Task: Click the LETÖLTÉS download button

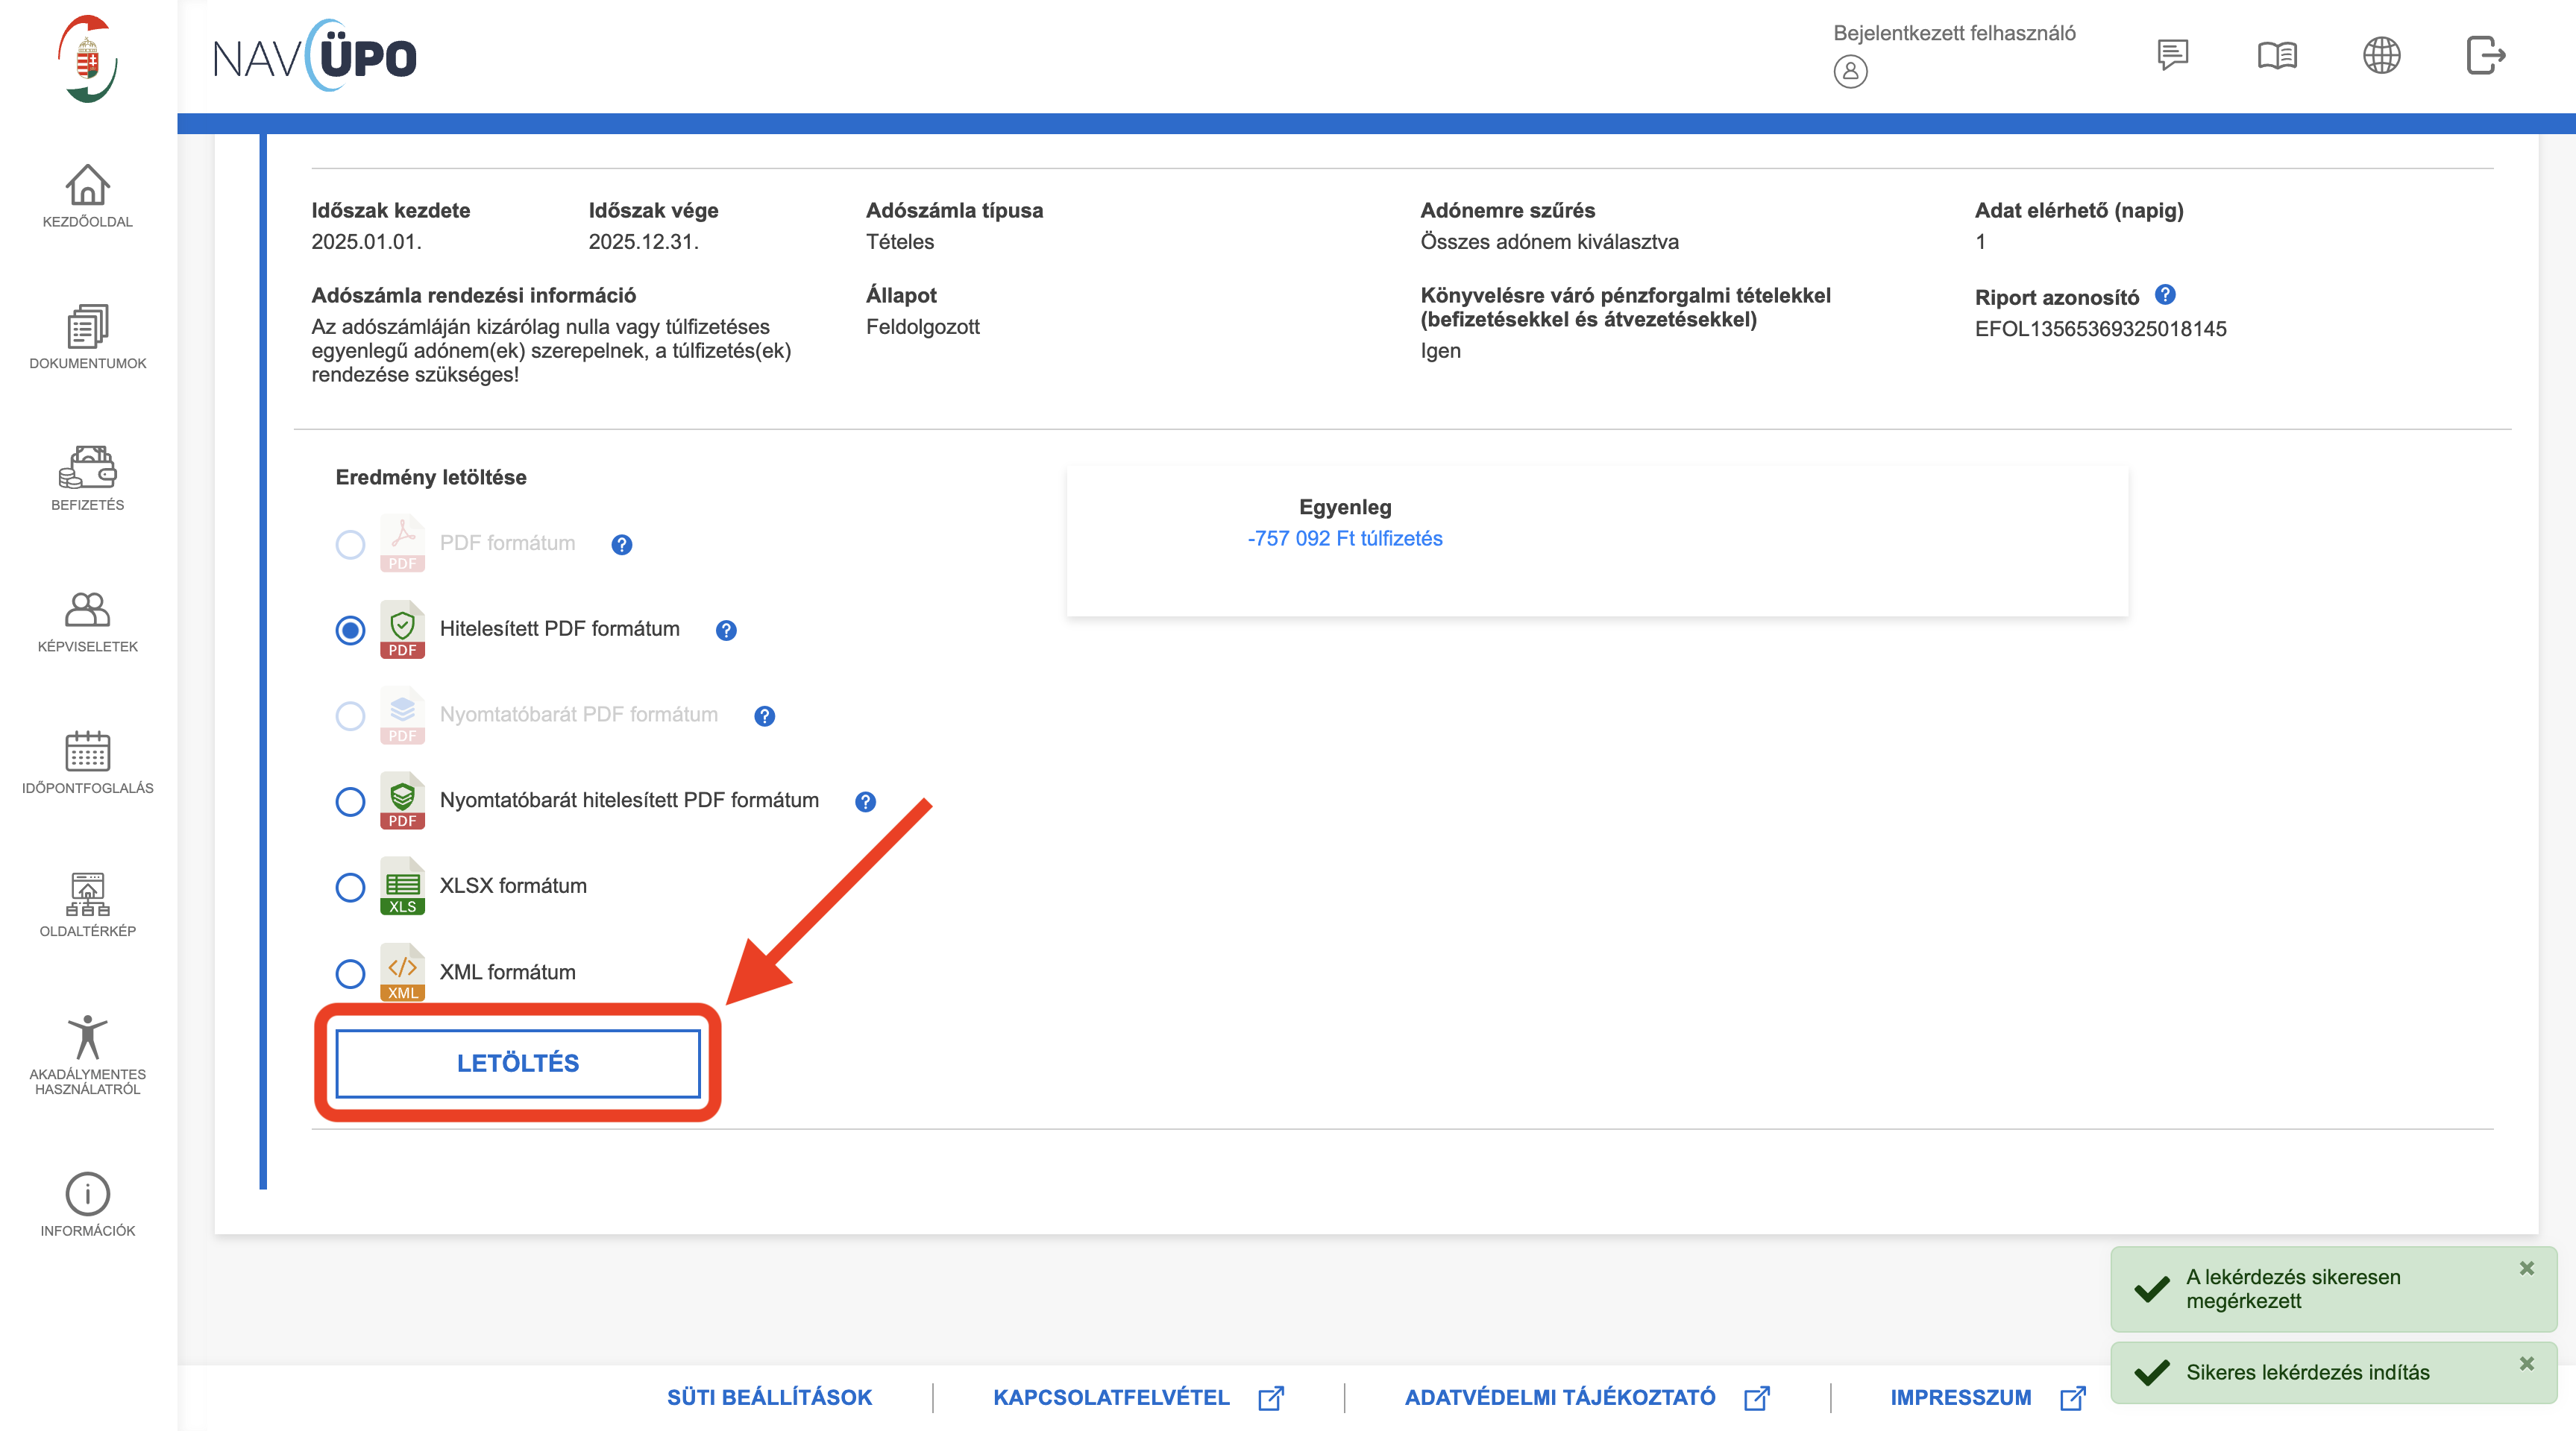Action: point(518,1064)
